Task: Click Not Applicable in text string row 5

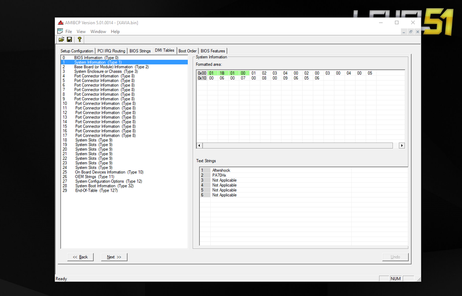Action: point(224,190)
